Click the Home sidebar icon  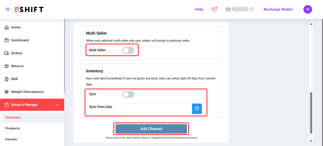coord(7,27)
